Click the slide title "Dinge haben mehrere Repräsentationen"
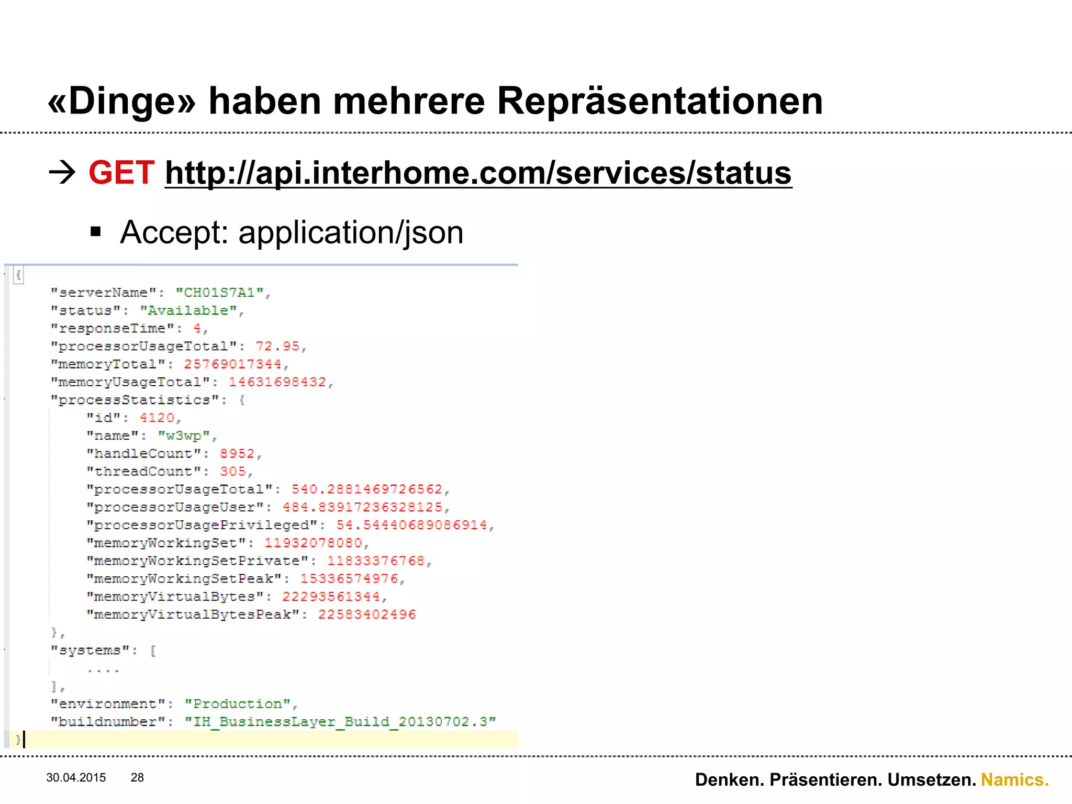Image resolution: width=1072 pixels, height=804 pixels. coord(435,100)
